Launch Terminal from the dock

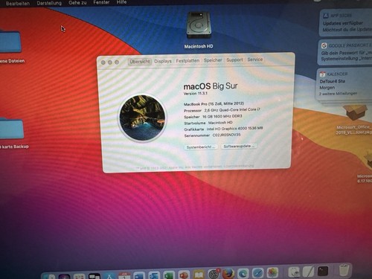point(323,271)
